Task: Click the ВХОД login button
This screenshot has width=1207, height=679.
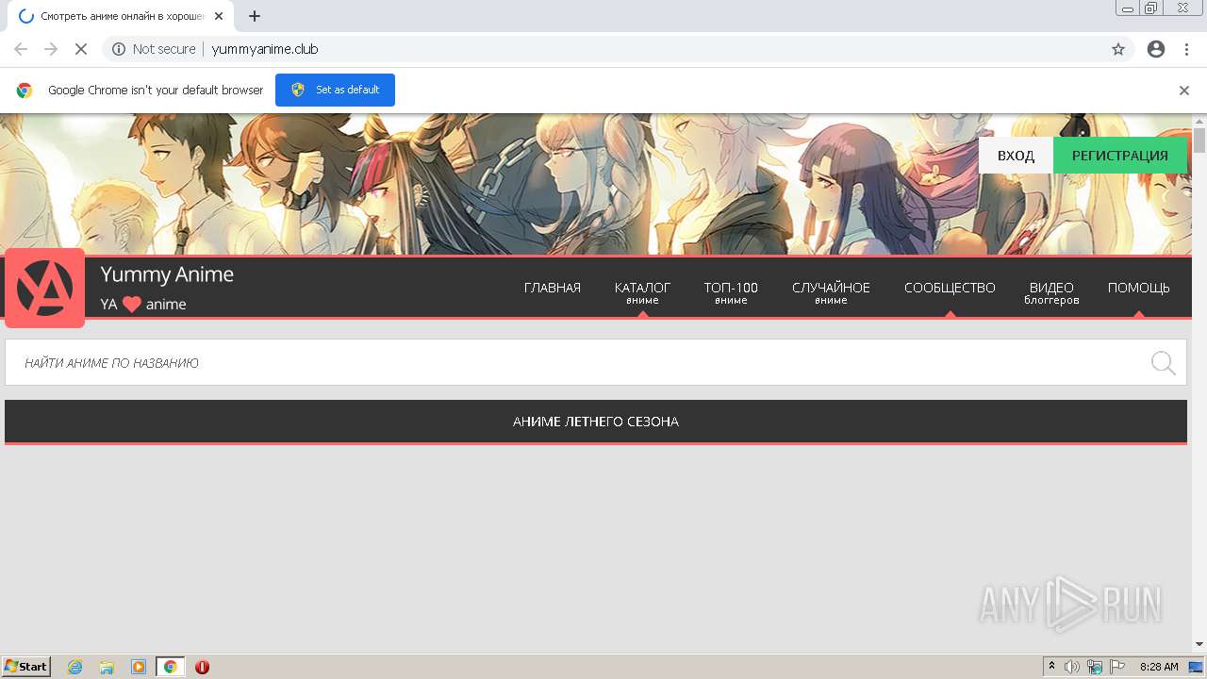Action: [1016, 156]
